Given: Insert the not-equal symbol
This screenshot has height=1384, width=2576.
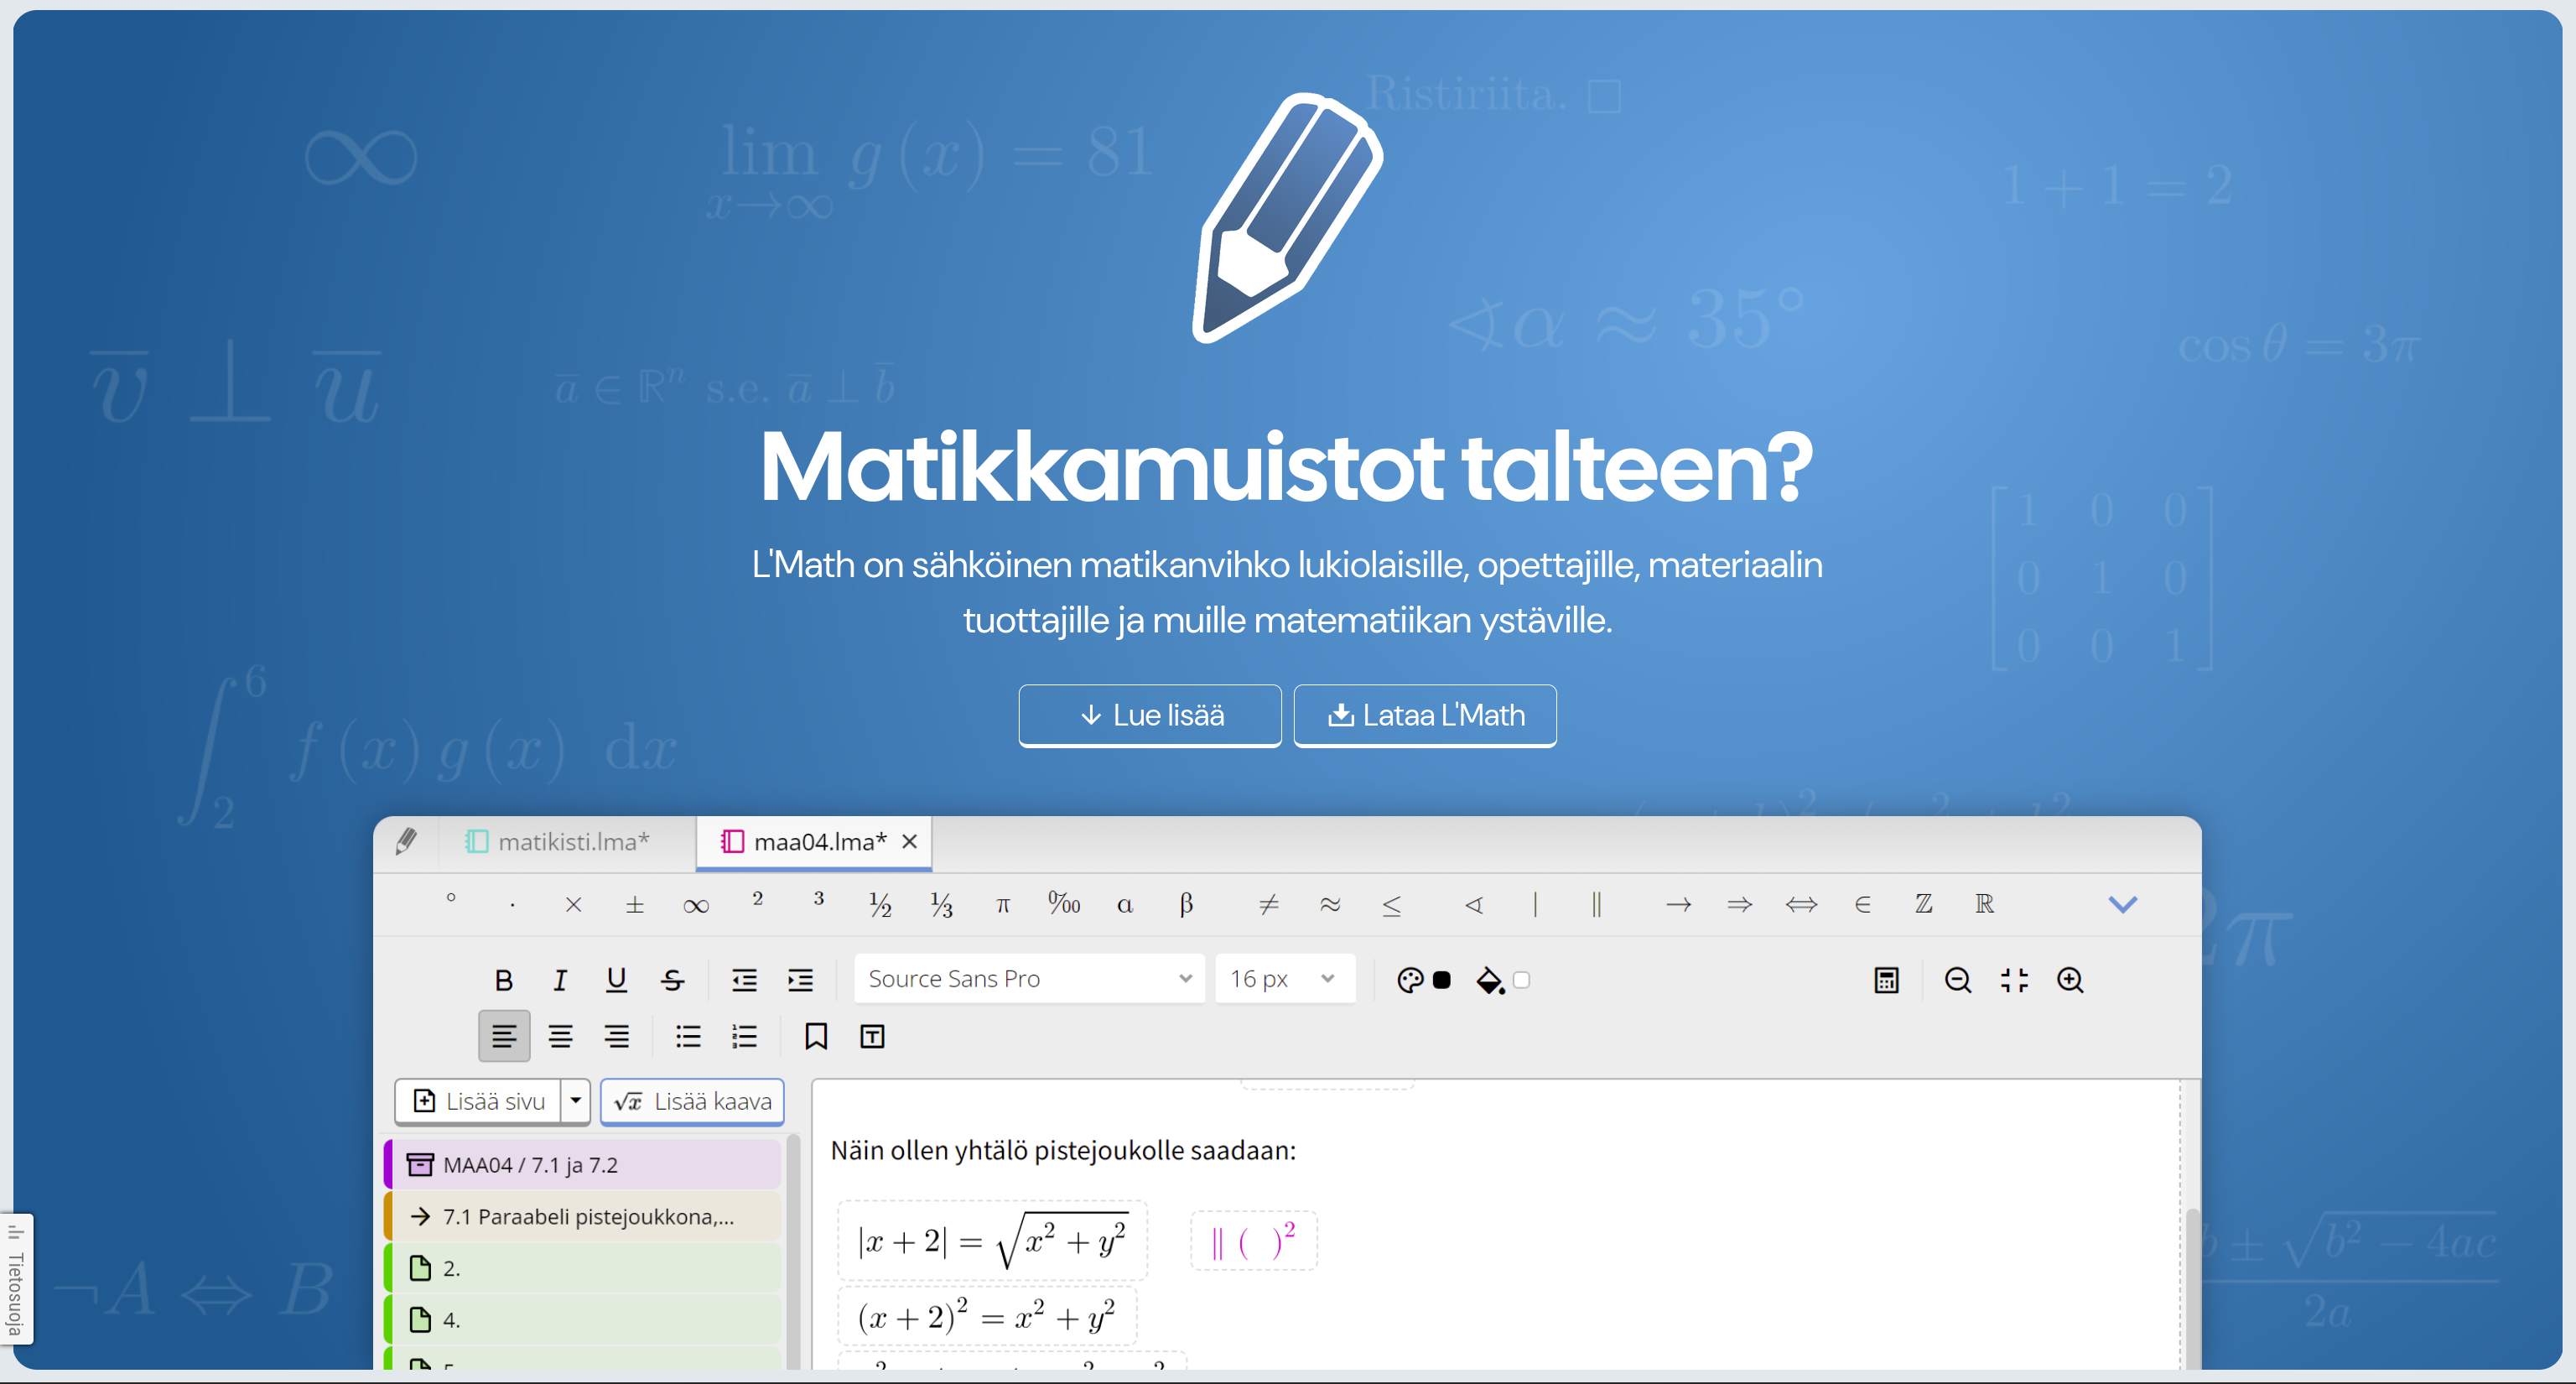Looking at the screenshot, I should point(1268,905).
